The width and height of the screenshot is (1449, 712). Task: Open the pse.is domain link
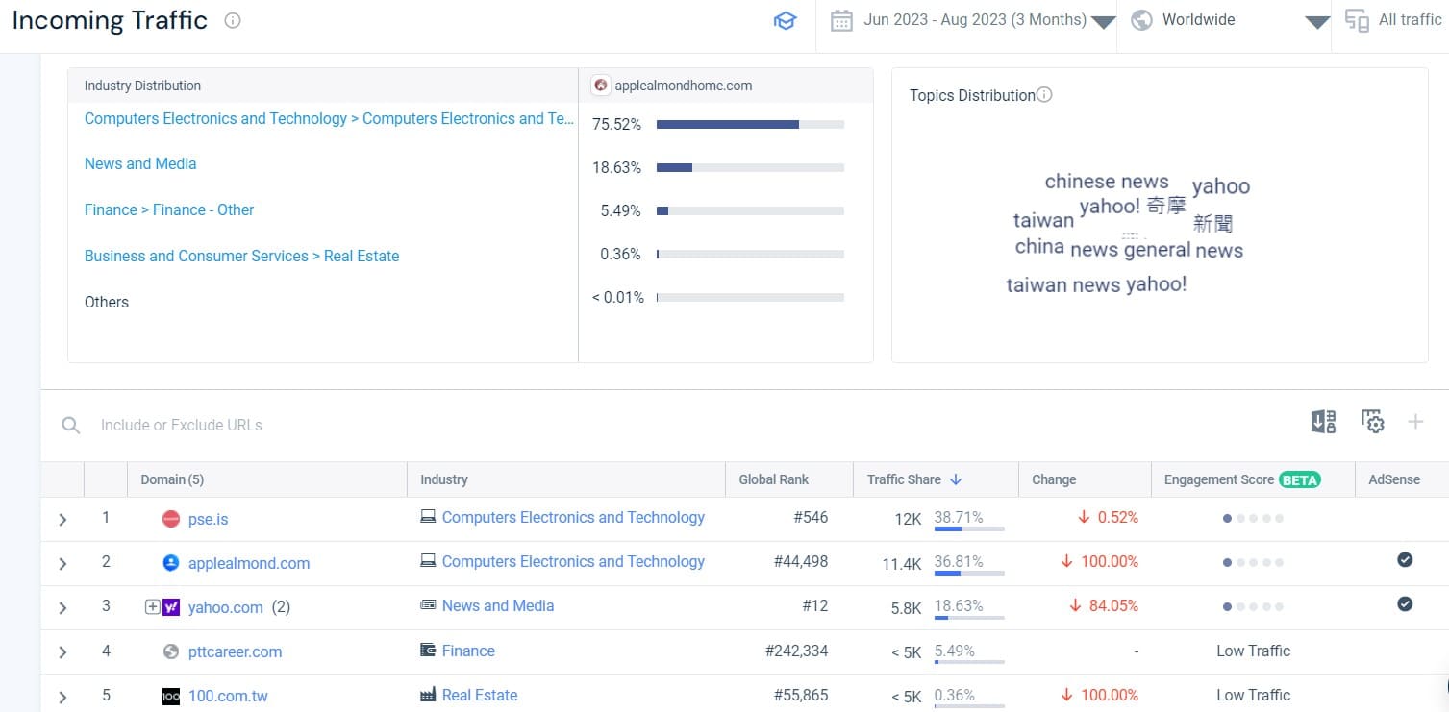tap(208, 519)
